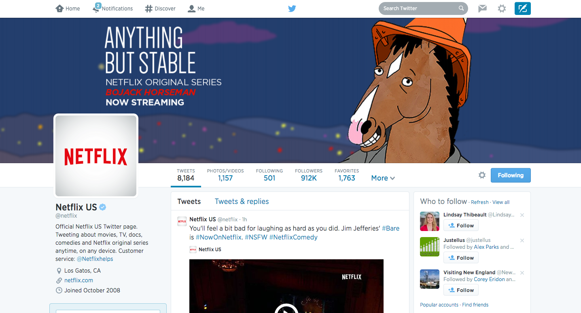Open the direct messages envelope icon

point(482,8)
